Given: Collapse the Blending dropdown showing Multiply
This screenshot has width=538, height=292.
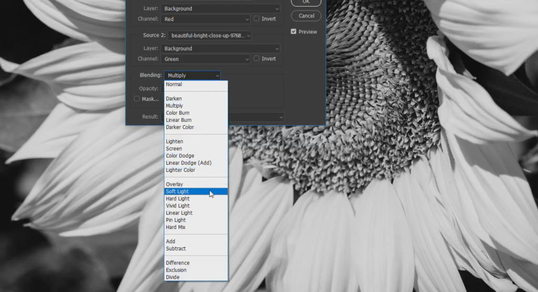Looking at the screenshot, I should [192, 76].
